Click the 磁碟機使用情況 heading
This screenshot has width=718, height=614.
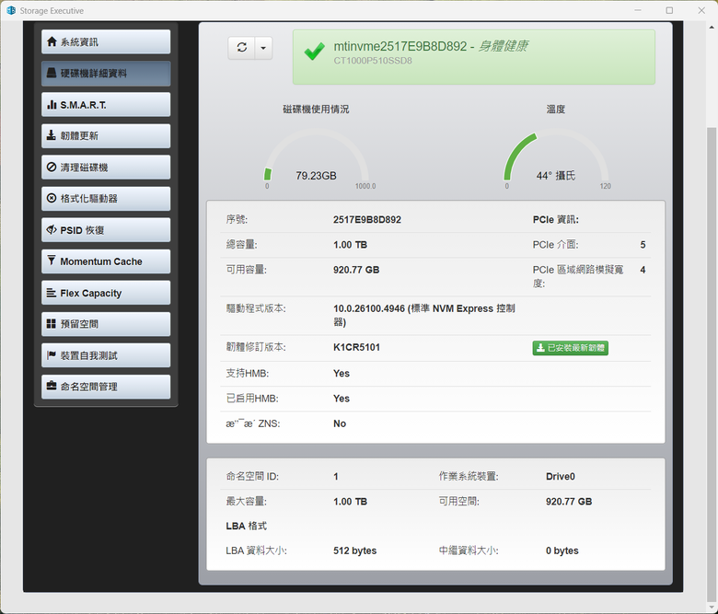coord(316,110)
